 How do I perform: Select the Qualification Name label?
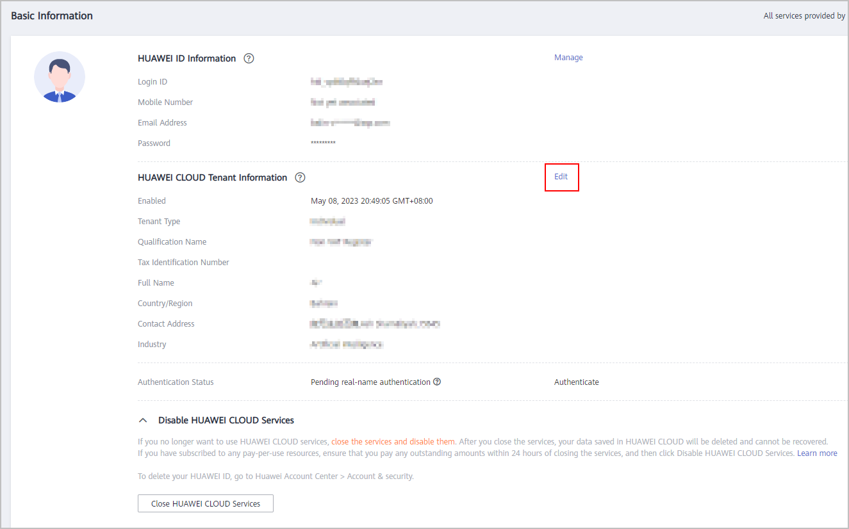pyautogui.click(x=172, y=242)
